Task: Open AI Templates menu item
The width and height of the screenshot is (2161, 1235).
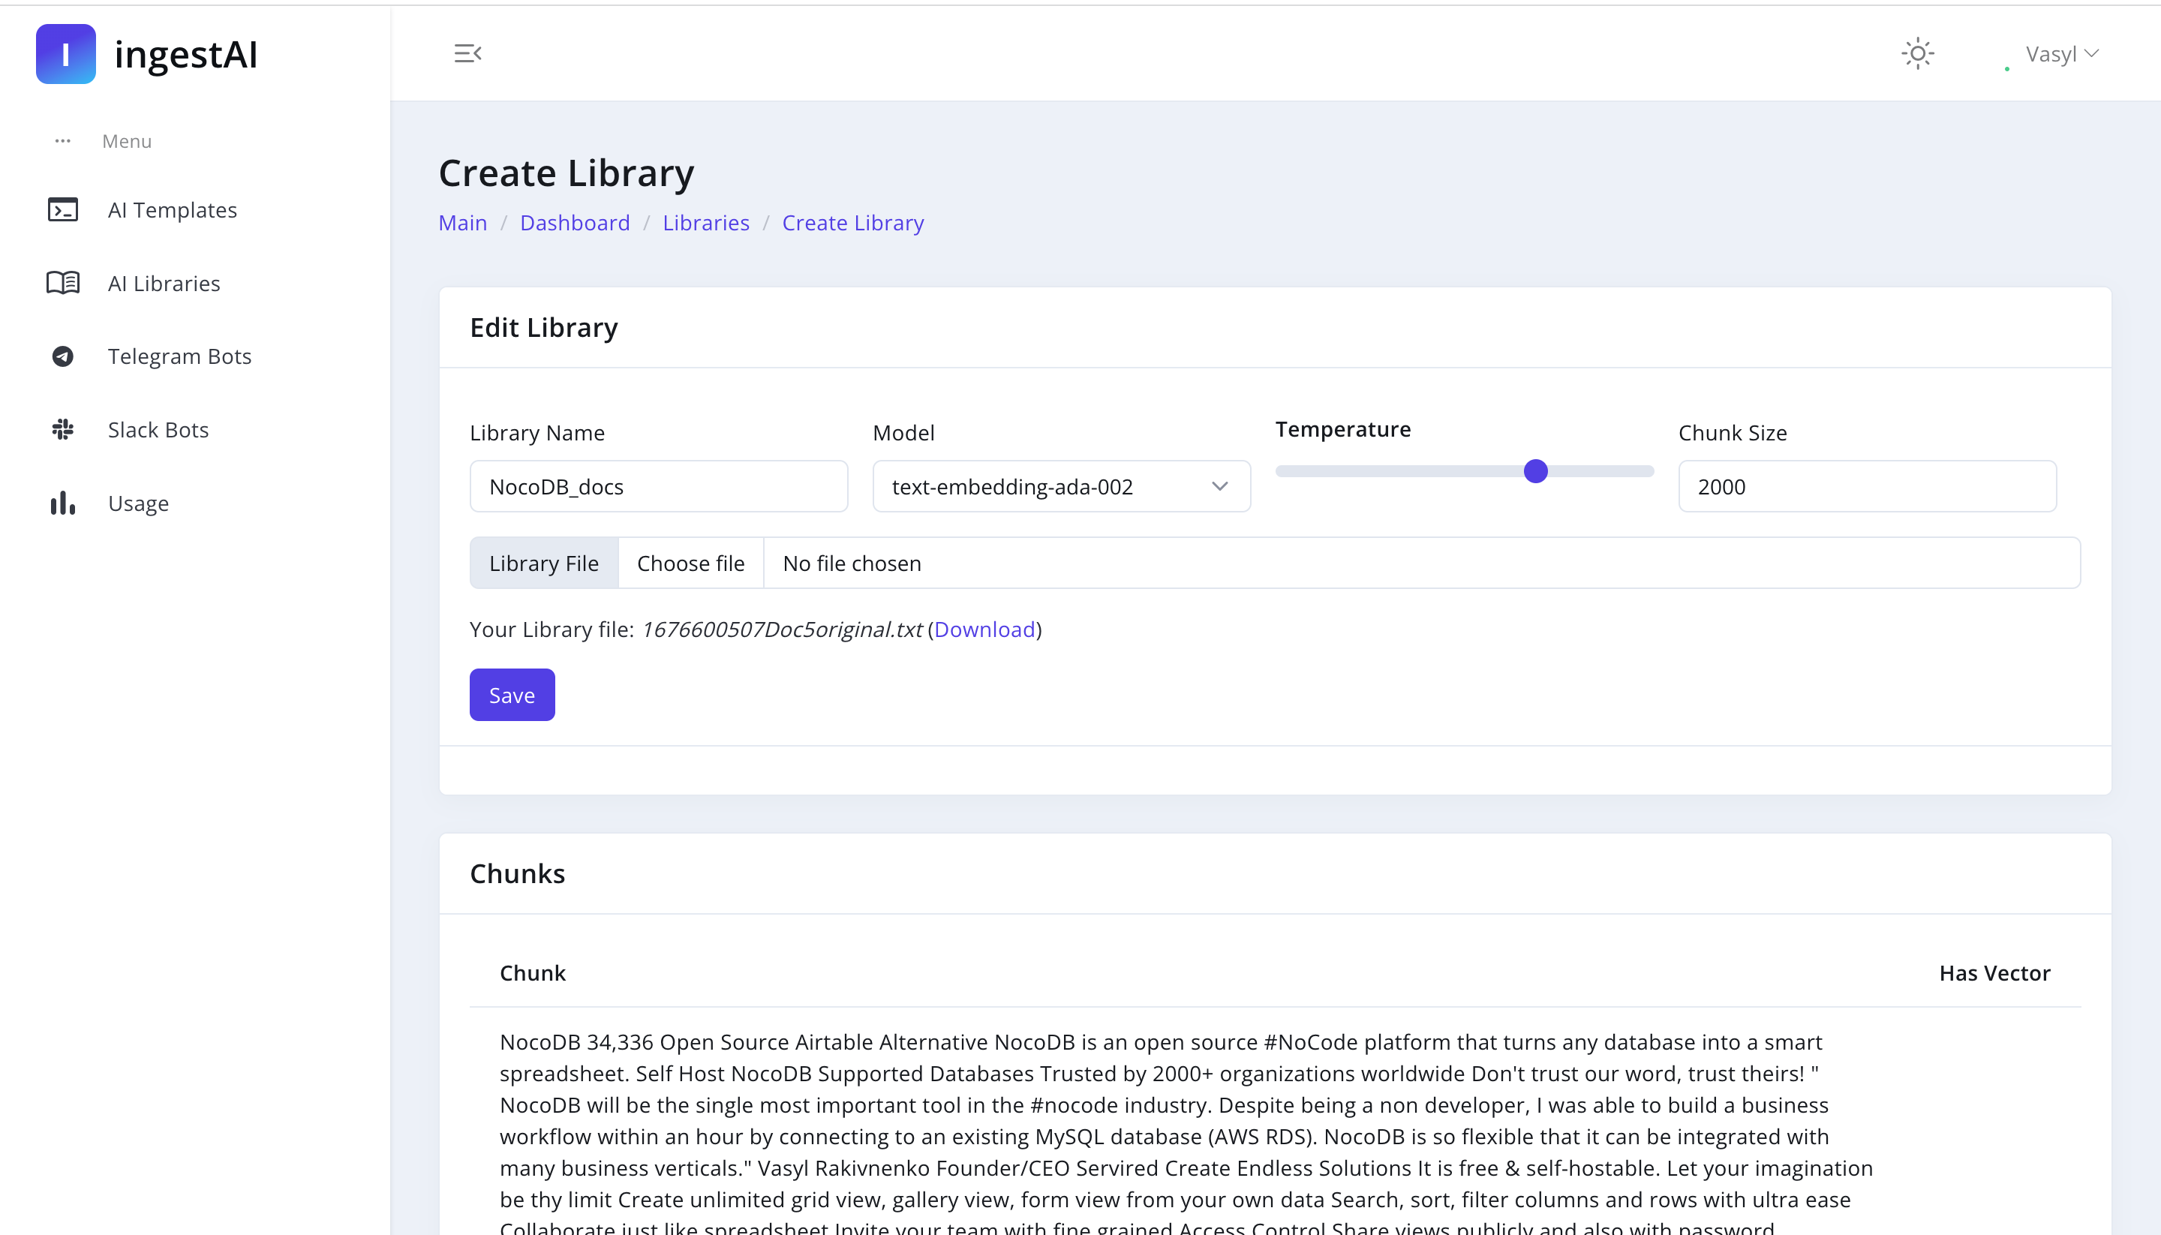Action: [x=172, y=209]
